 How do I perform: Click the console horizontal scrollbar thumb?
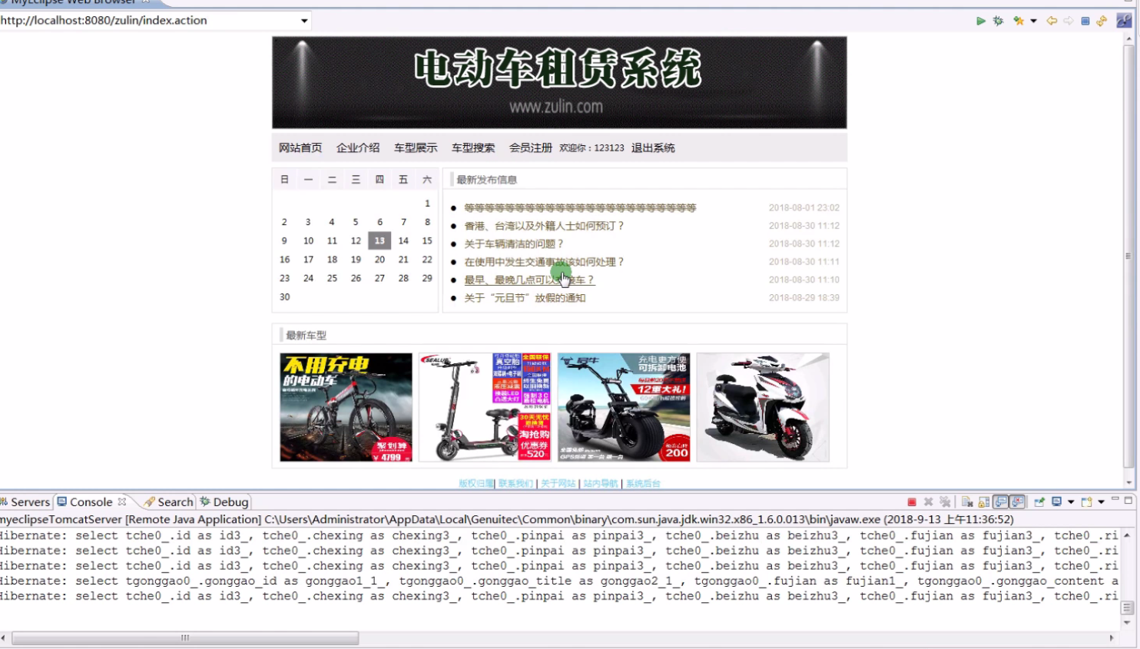pyautogui.click(x=185, y=638)
